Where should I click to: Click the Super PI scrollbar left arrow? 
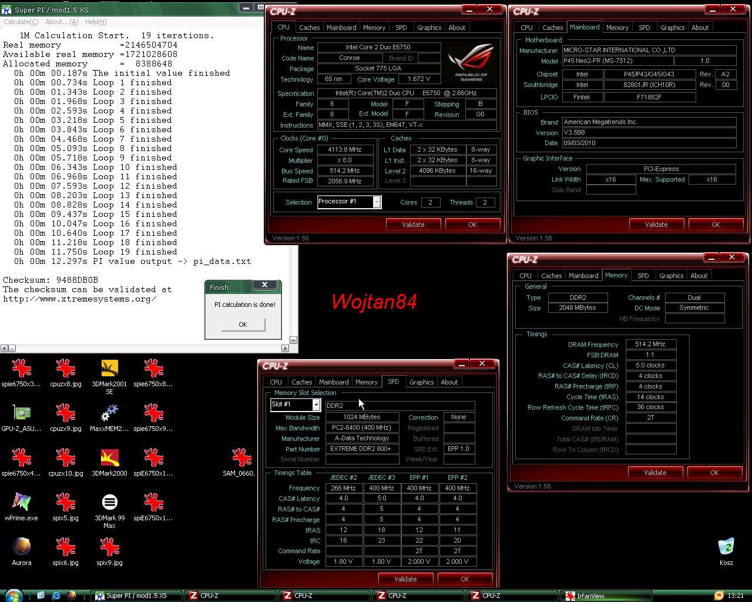[4, 349]
